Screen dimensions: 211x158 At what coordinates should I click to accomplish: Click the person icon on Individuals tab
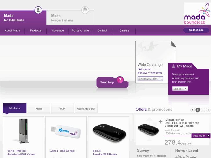[38, 10]
